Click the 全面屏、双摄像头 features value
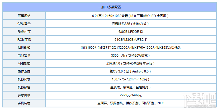Screen dimensions: 218x109 click(131, 103)
